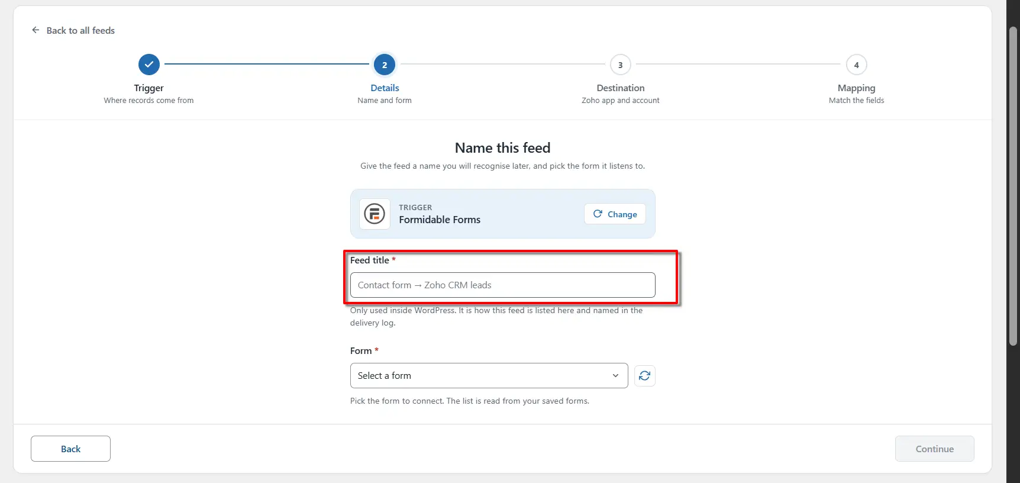Screen dimensions: 1020x483
Task: Jump to Destination step number 3
Action: point(621,65)
